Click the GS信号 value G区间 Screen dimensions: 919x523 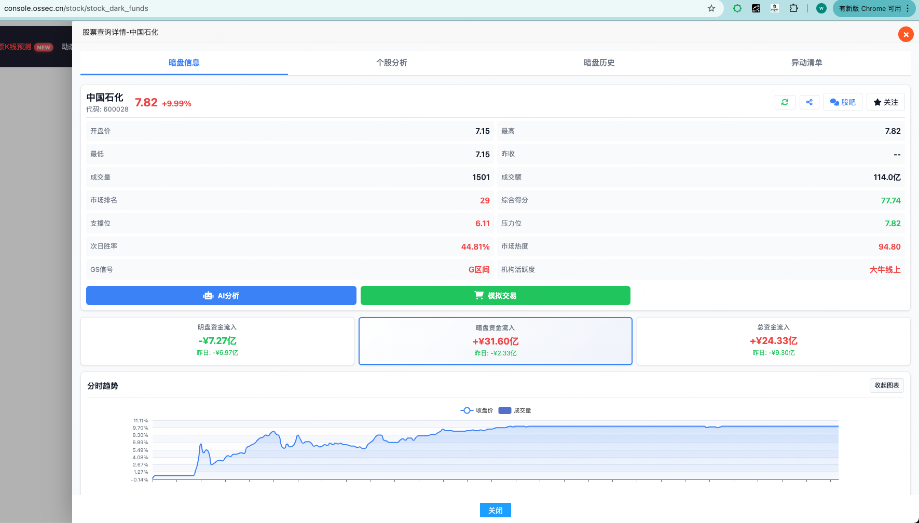tap(479, 270)
